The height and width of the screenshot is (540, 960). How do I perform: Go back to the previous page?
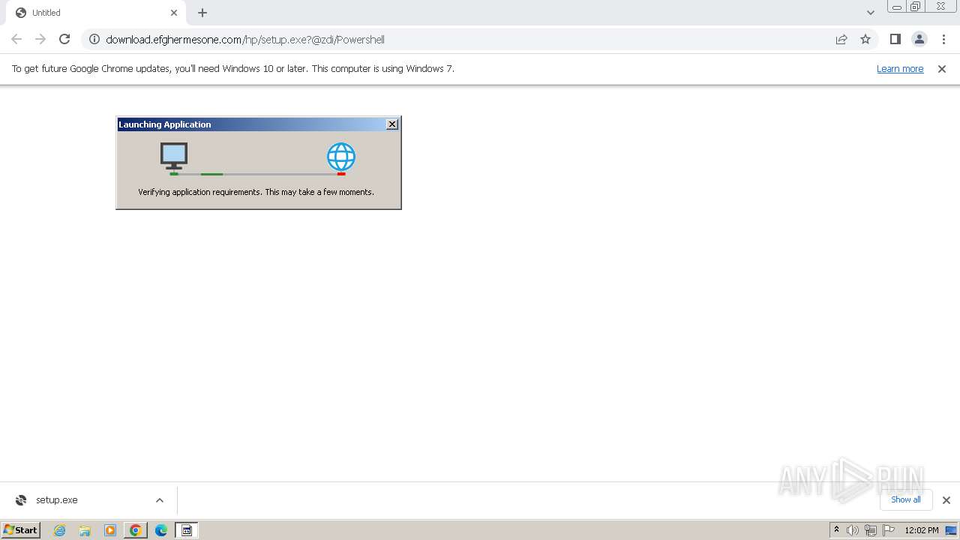16,39
